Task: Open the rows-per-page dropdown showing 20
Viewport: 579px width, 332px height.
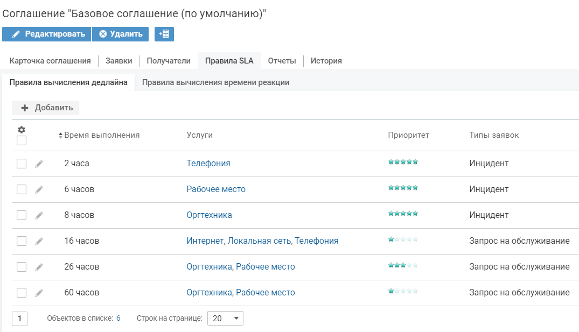Action: (x=225, y=319)
